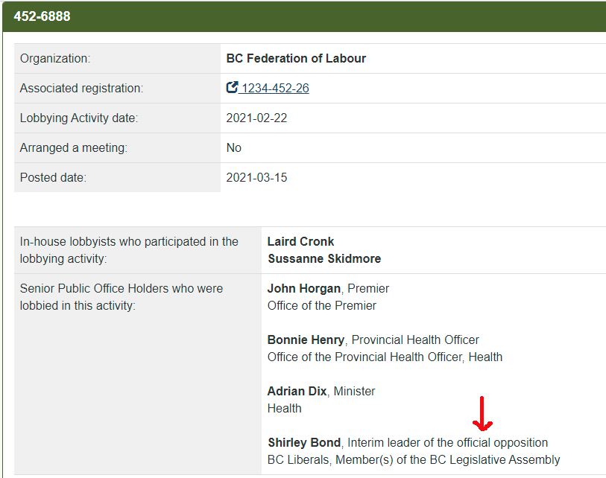Click the posted date value 2021-03-15

(256, 177)
